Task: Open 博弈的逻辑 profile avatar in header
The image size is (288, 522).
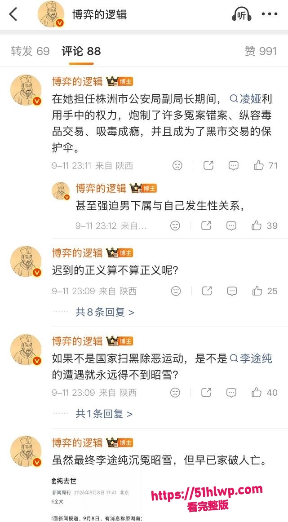Action: 51,15
